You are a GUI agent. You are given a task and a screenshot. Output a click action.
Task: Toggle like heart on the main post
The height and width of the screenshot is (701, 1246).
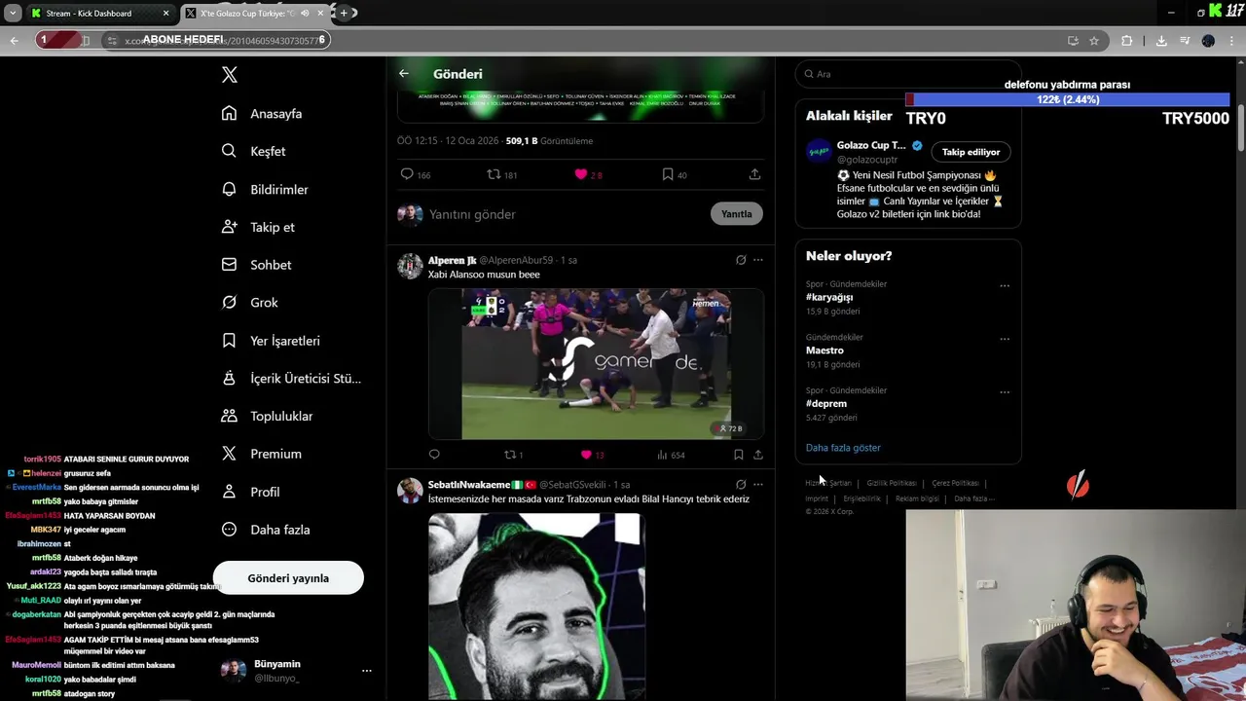[x=581, y=174]
